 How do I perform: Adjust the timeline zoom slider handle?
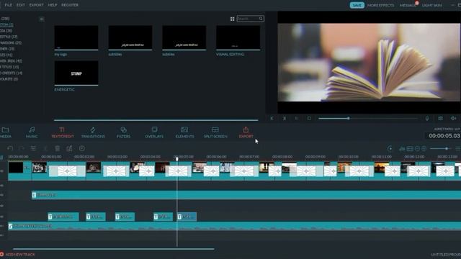447,149
